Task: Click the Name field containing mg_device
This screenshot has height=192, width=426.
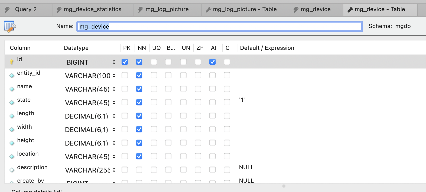Action: [x=219, y=26]
